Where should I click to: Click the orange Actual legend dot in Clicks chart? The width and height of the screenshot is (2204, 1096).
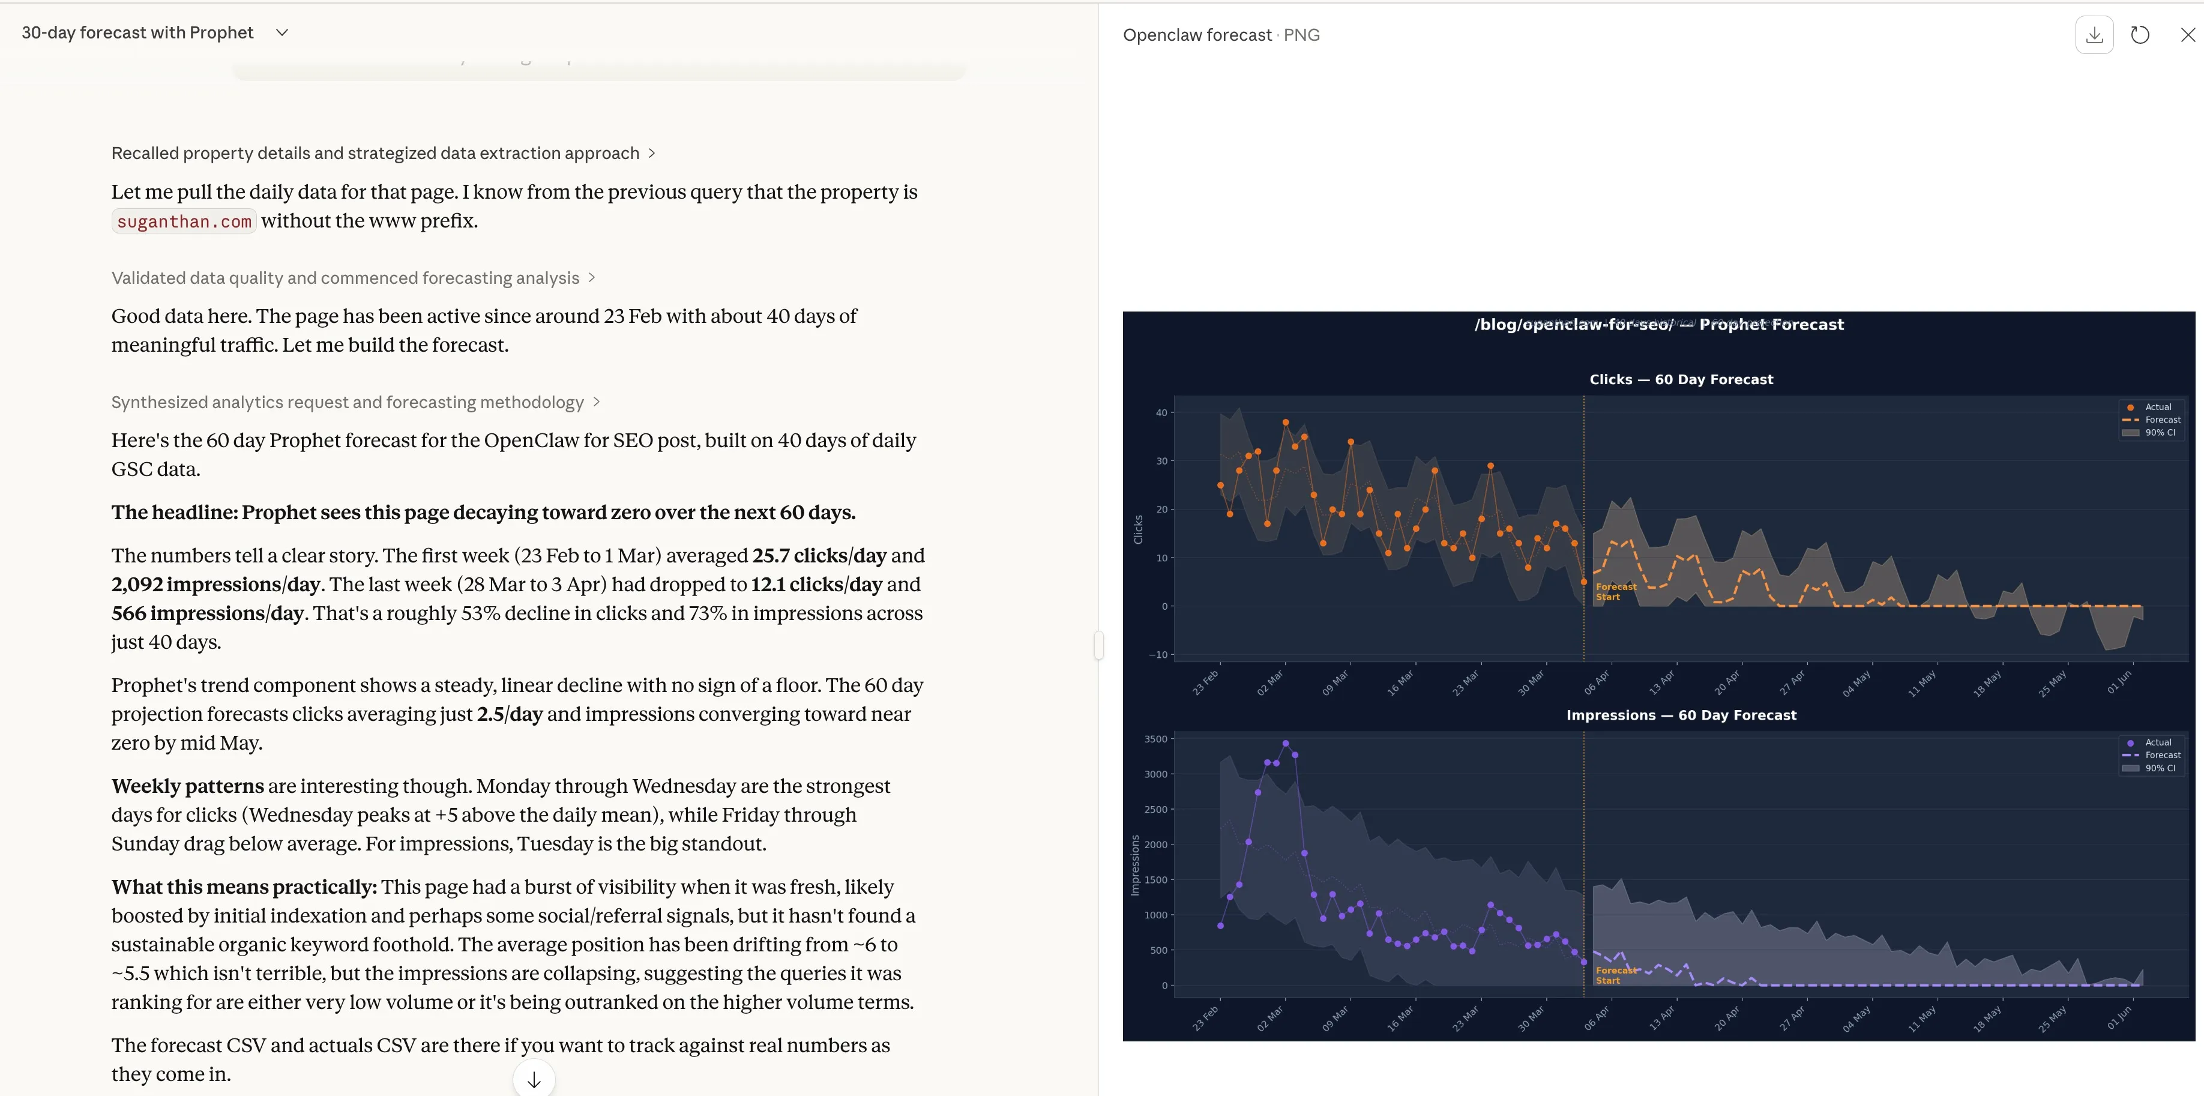2130,408
